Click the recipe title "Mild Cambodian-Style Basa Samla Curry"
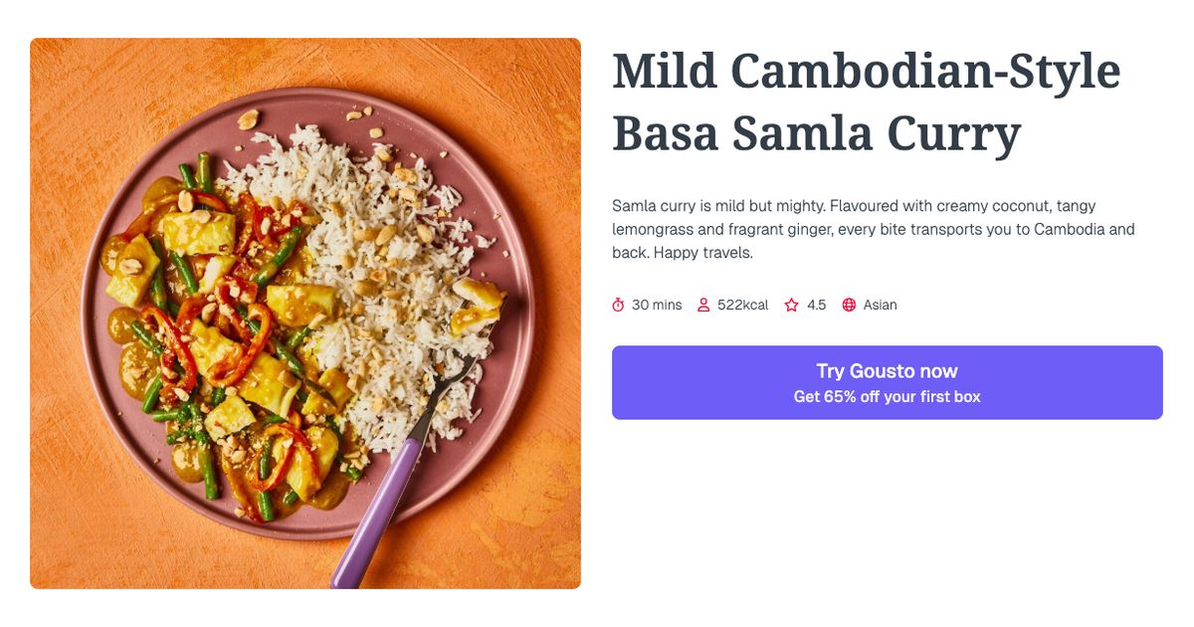Screen dimensions: 1194x627 (x=866, y=100)
